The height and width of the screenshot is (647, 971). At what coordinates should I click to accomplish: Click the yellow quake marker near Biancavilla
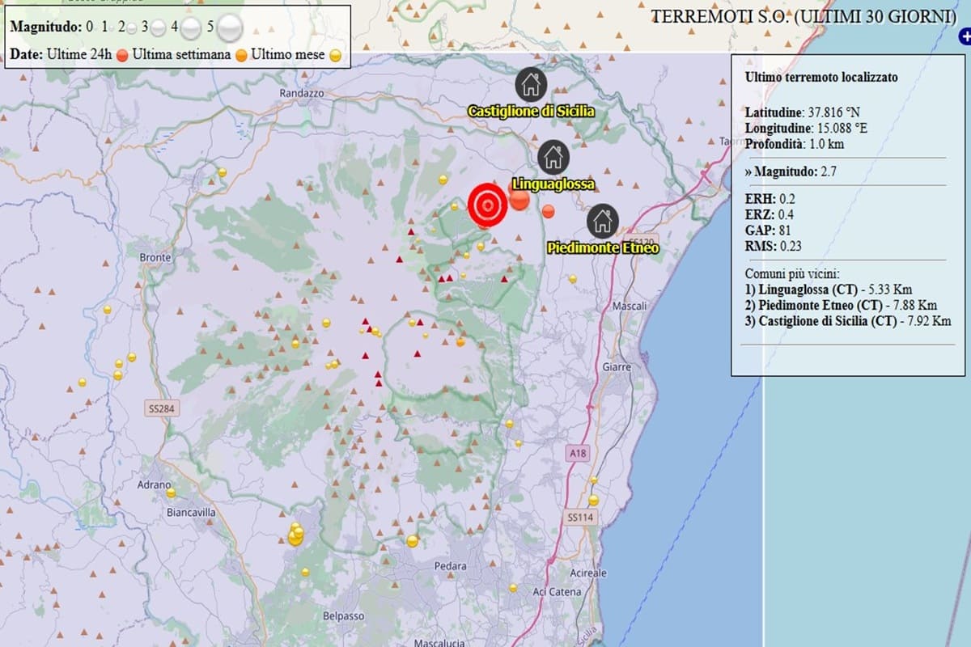(171, 493)
